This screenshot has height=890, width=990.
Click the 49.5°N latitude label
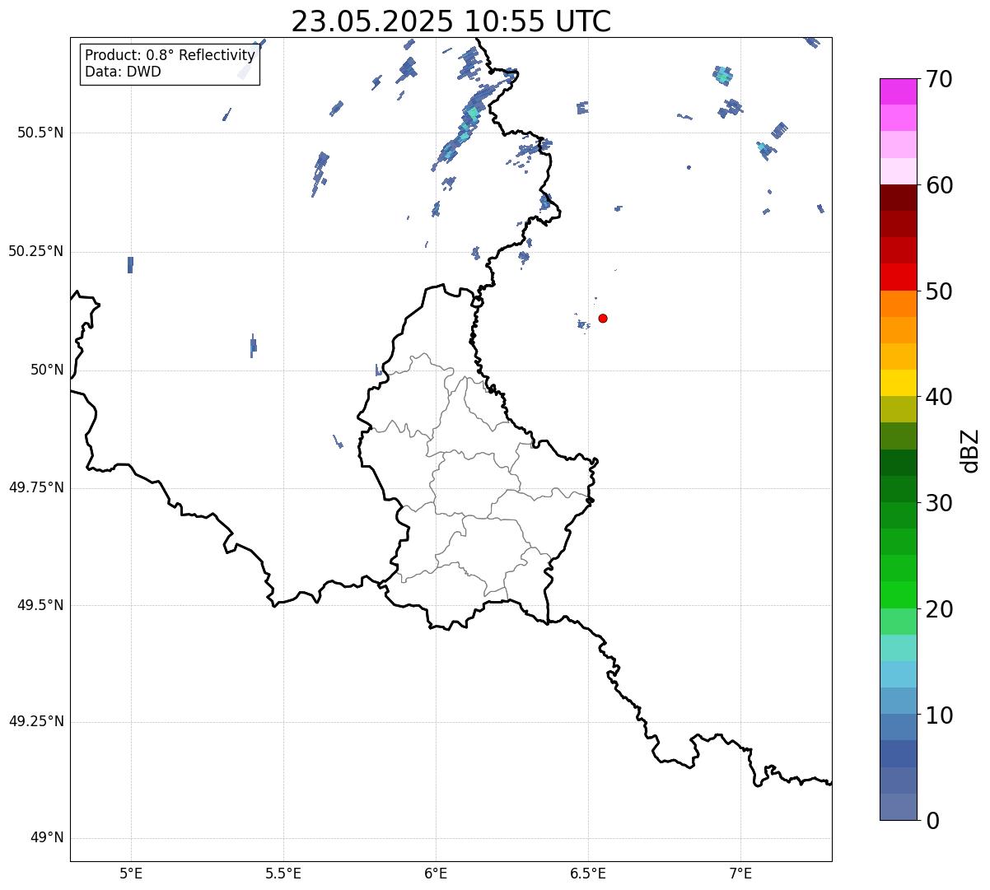point(40,605)
